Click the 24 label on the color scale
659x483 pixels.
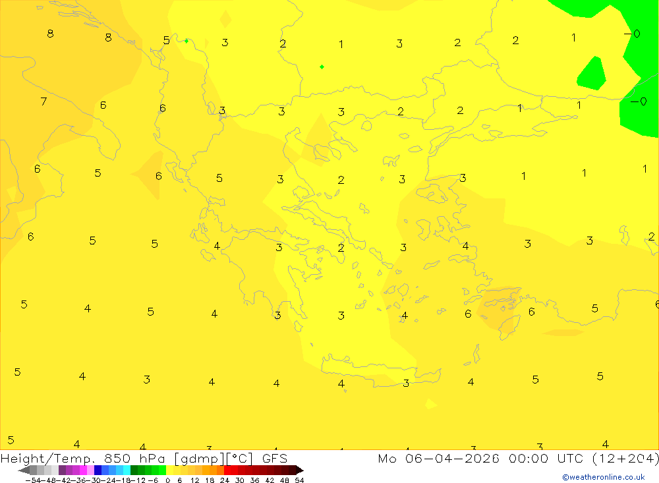tap(225, 480)
